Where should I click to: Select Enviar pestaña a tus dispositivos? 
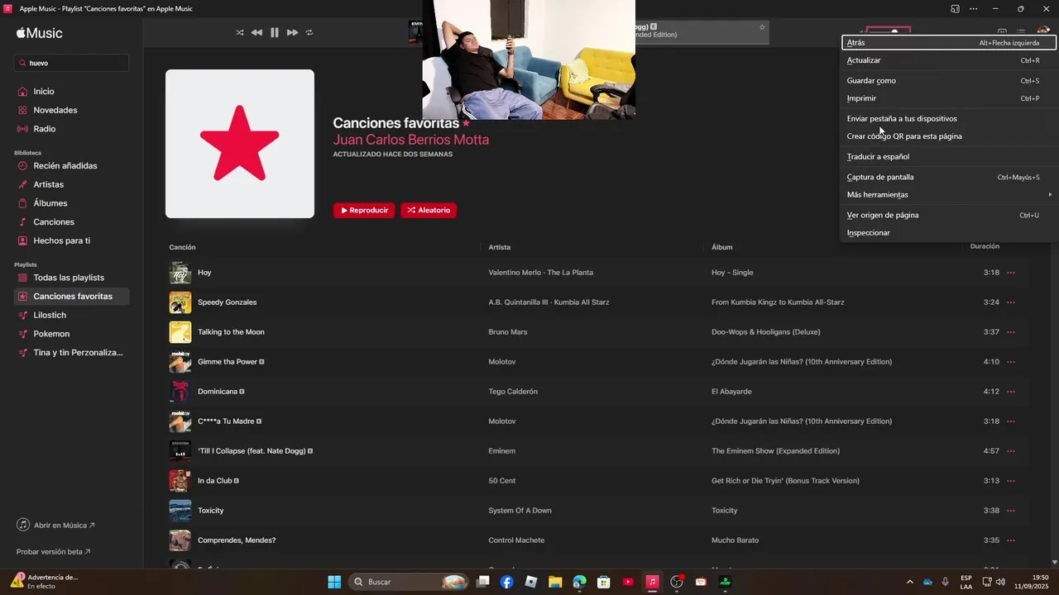pos(949,119)
